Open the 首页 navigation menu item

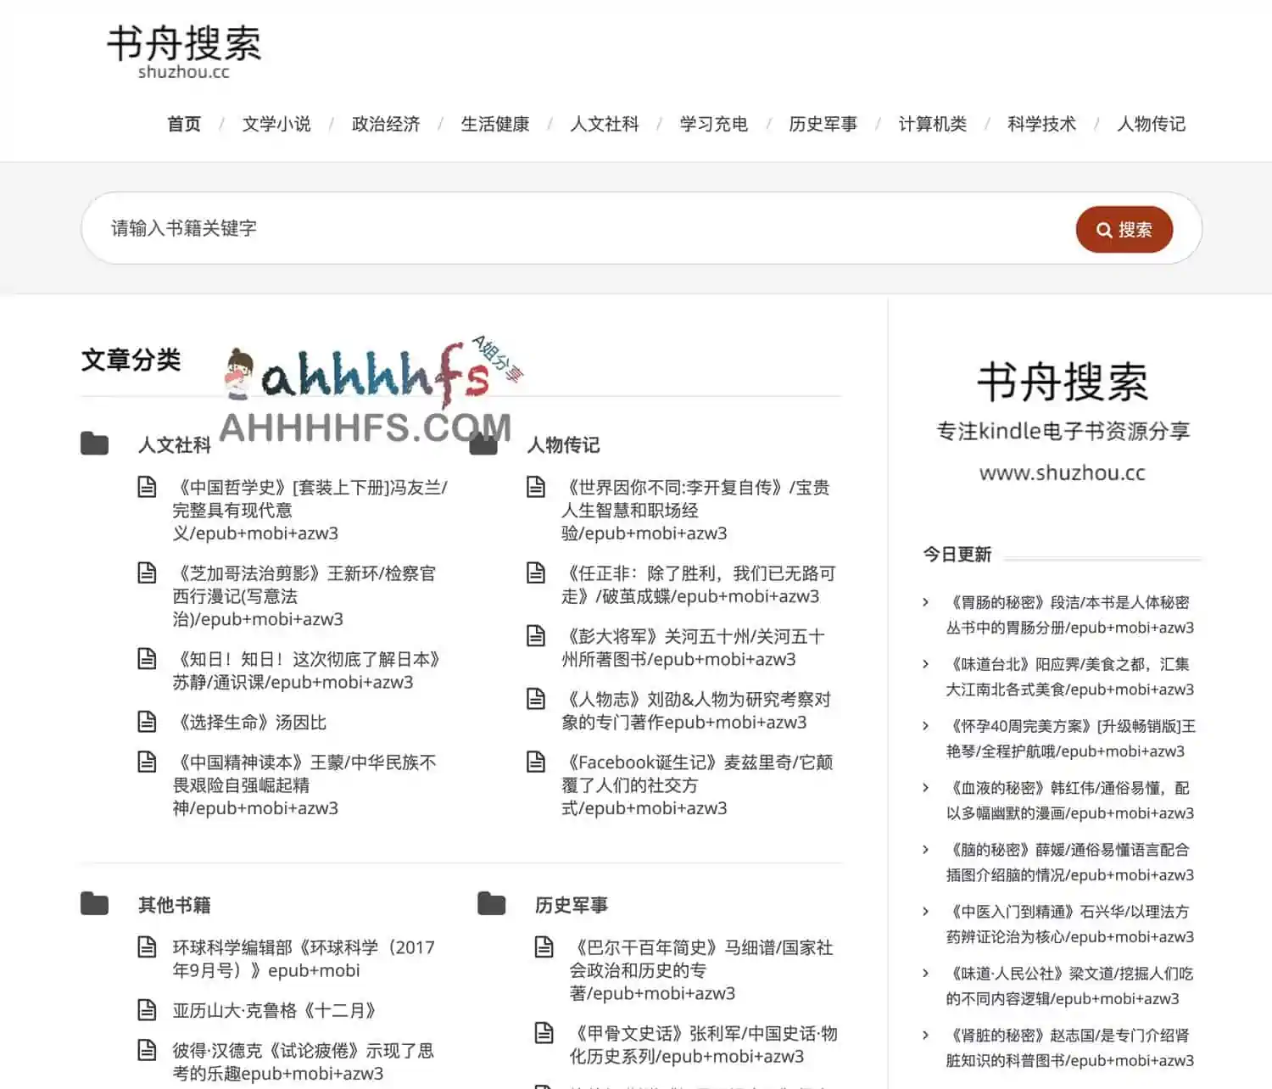[x=183, y=124]
